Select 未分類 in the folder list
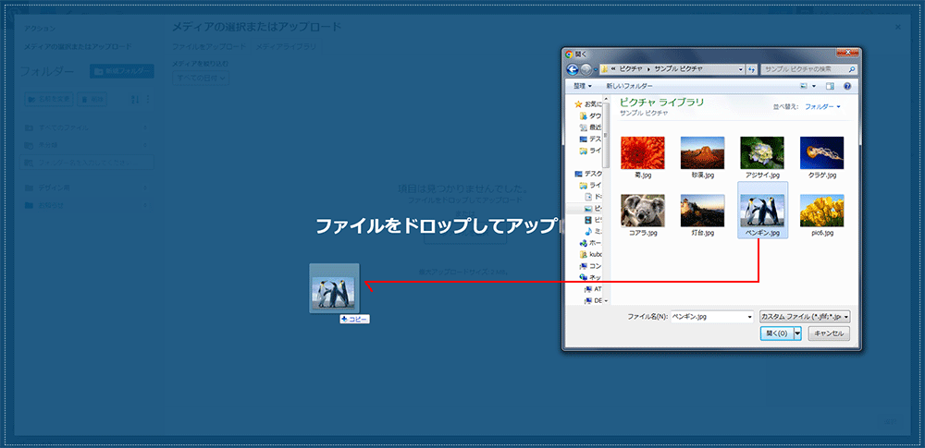The width and height of the screenshot is (925, 448). click(86, 145)
